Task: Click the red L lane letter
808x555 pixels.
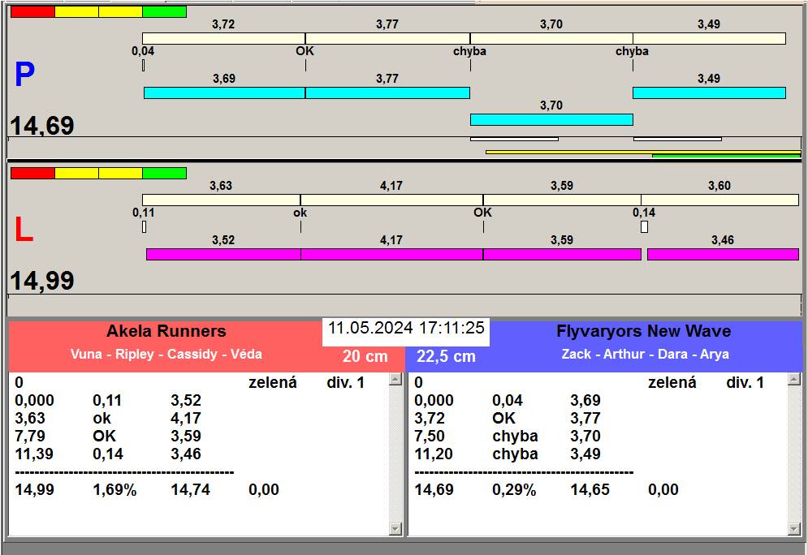Action: coord(24,231)
